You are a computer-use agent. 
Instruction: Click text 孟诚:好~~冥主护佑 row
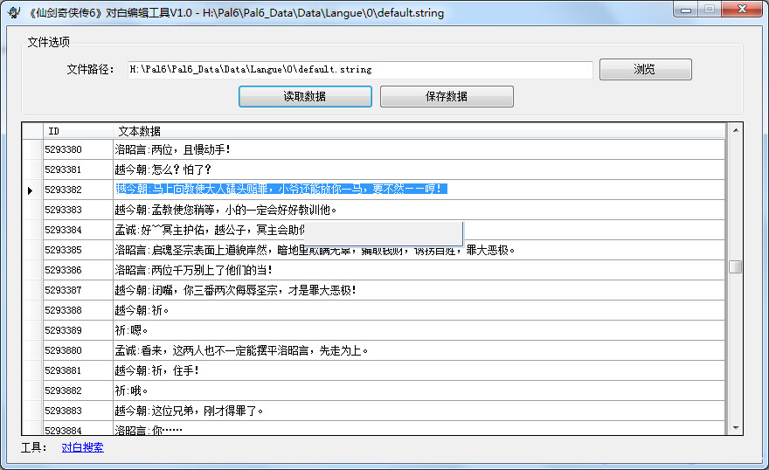210,230
